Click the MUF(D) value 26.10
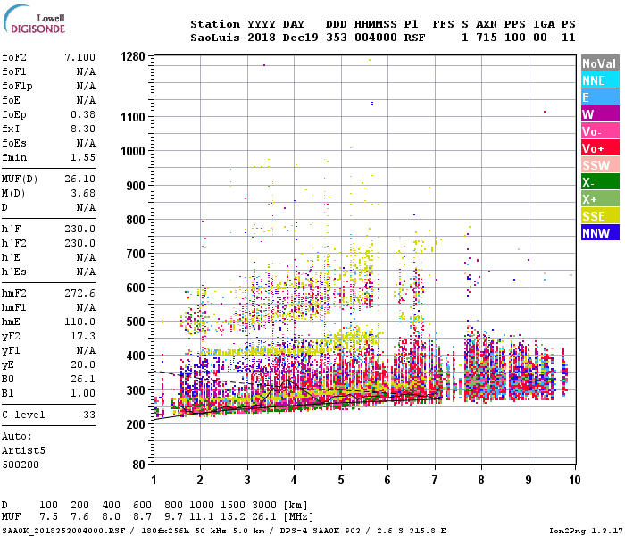This screenshot has width=625, height=536. coord(79,179)
